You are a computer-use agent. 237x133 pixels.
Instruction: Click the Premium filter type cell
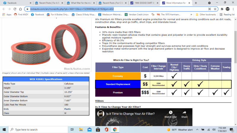[118, 93]
